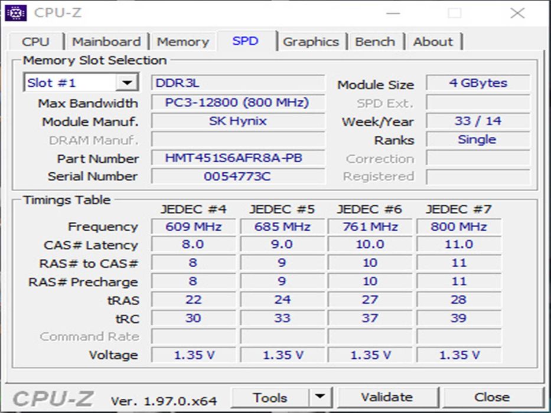Screen dimensions: 551x413
Task: Click the 609 MHz frequency cell
Action: (194, 227)
